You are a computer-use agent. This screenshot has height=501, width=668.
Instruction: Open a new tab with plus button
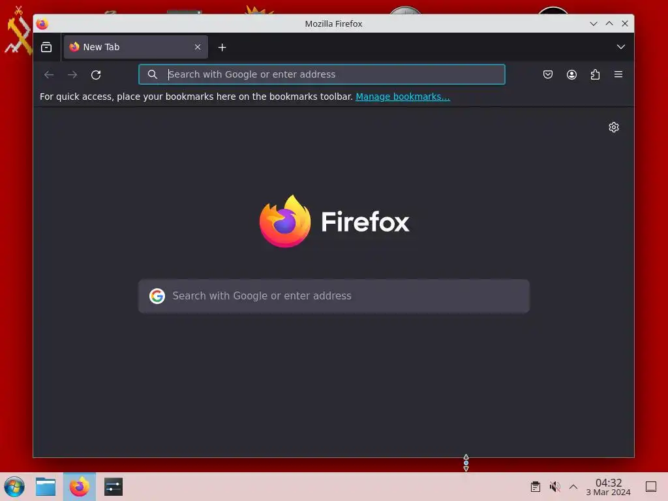point(222,47)
